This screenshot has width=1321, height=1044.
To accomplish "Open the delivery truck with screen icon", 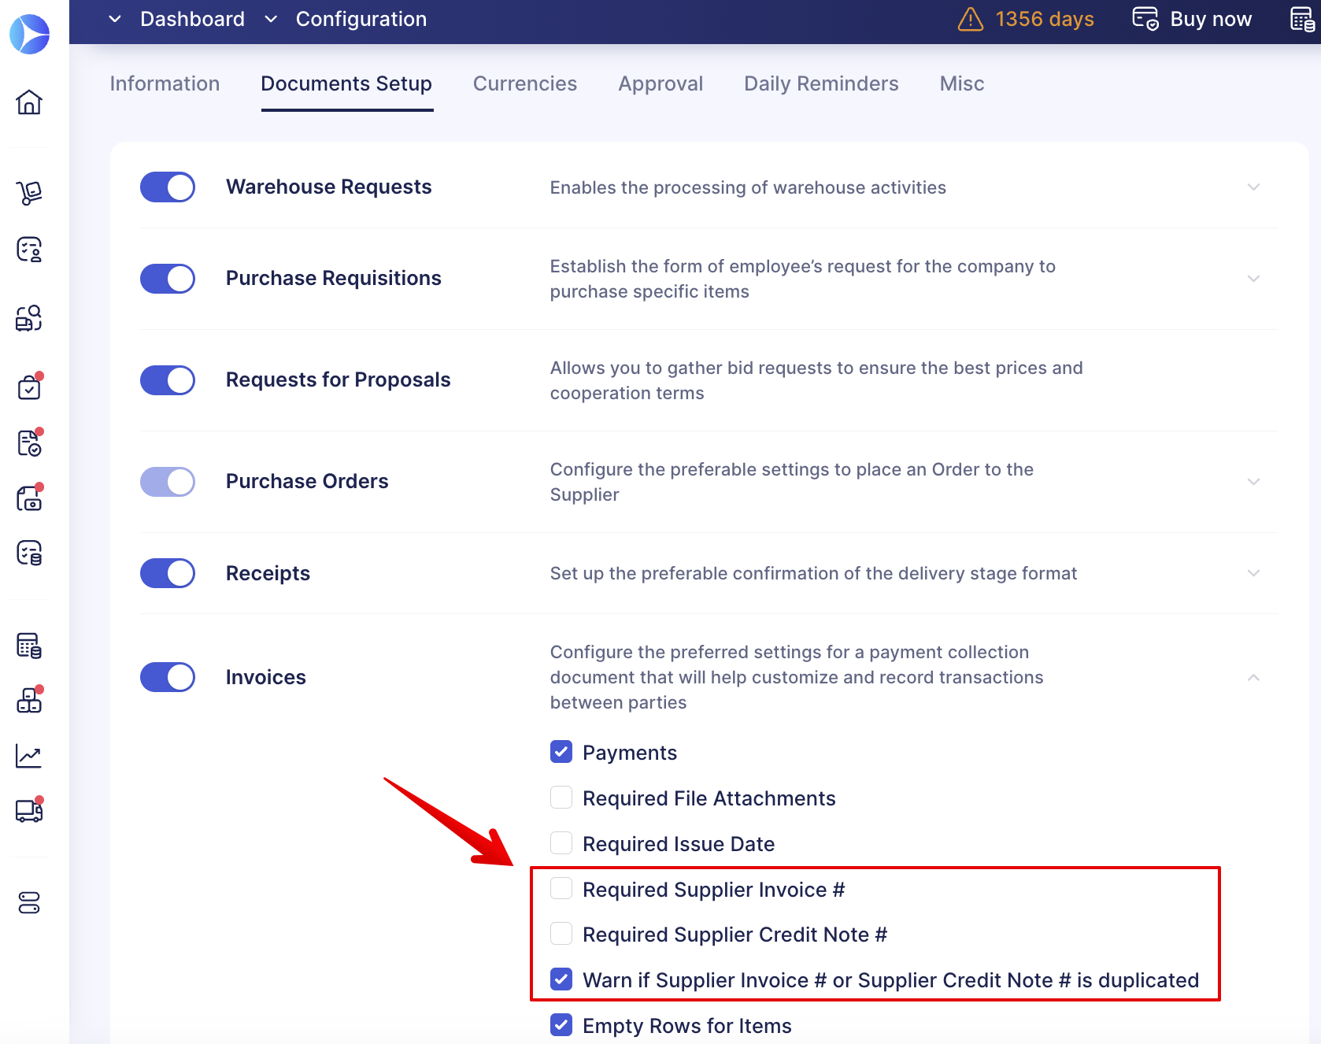I will tap(29, 810).
